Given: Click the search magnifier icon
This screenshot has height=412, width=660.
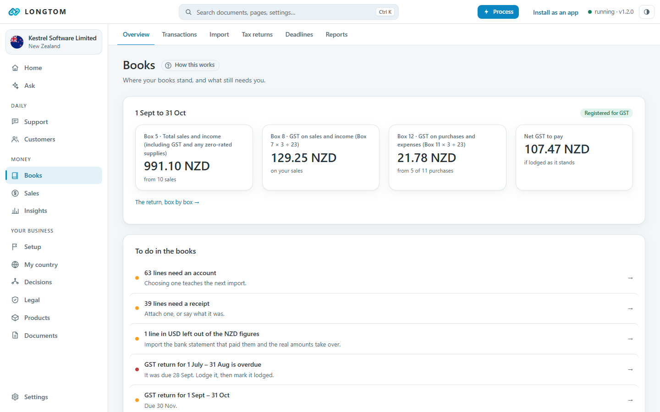Looking at the screenshot, I should point(188,12).
